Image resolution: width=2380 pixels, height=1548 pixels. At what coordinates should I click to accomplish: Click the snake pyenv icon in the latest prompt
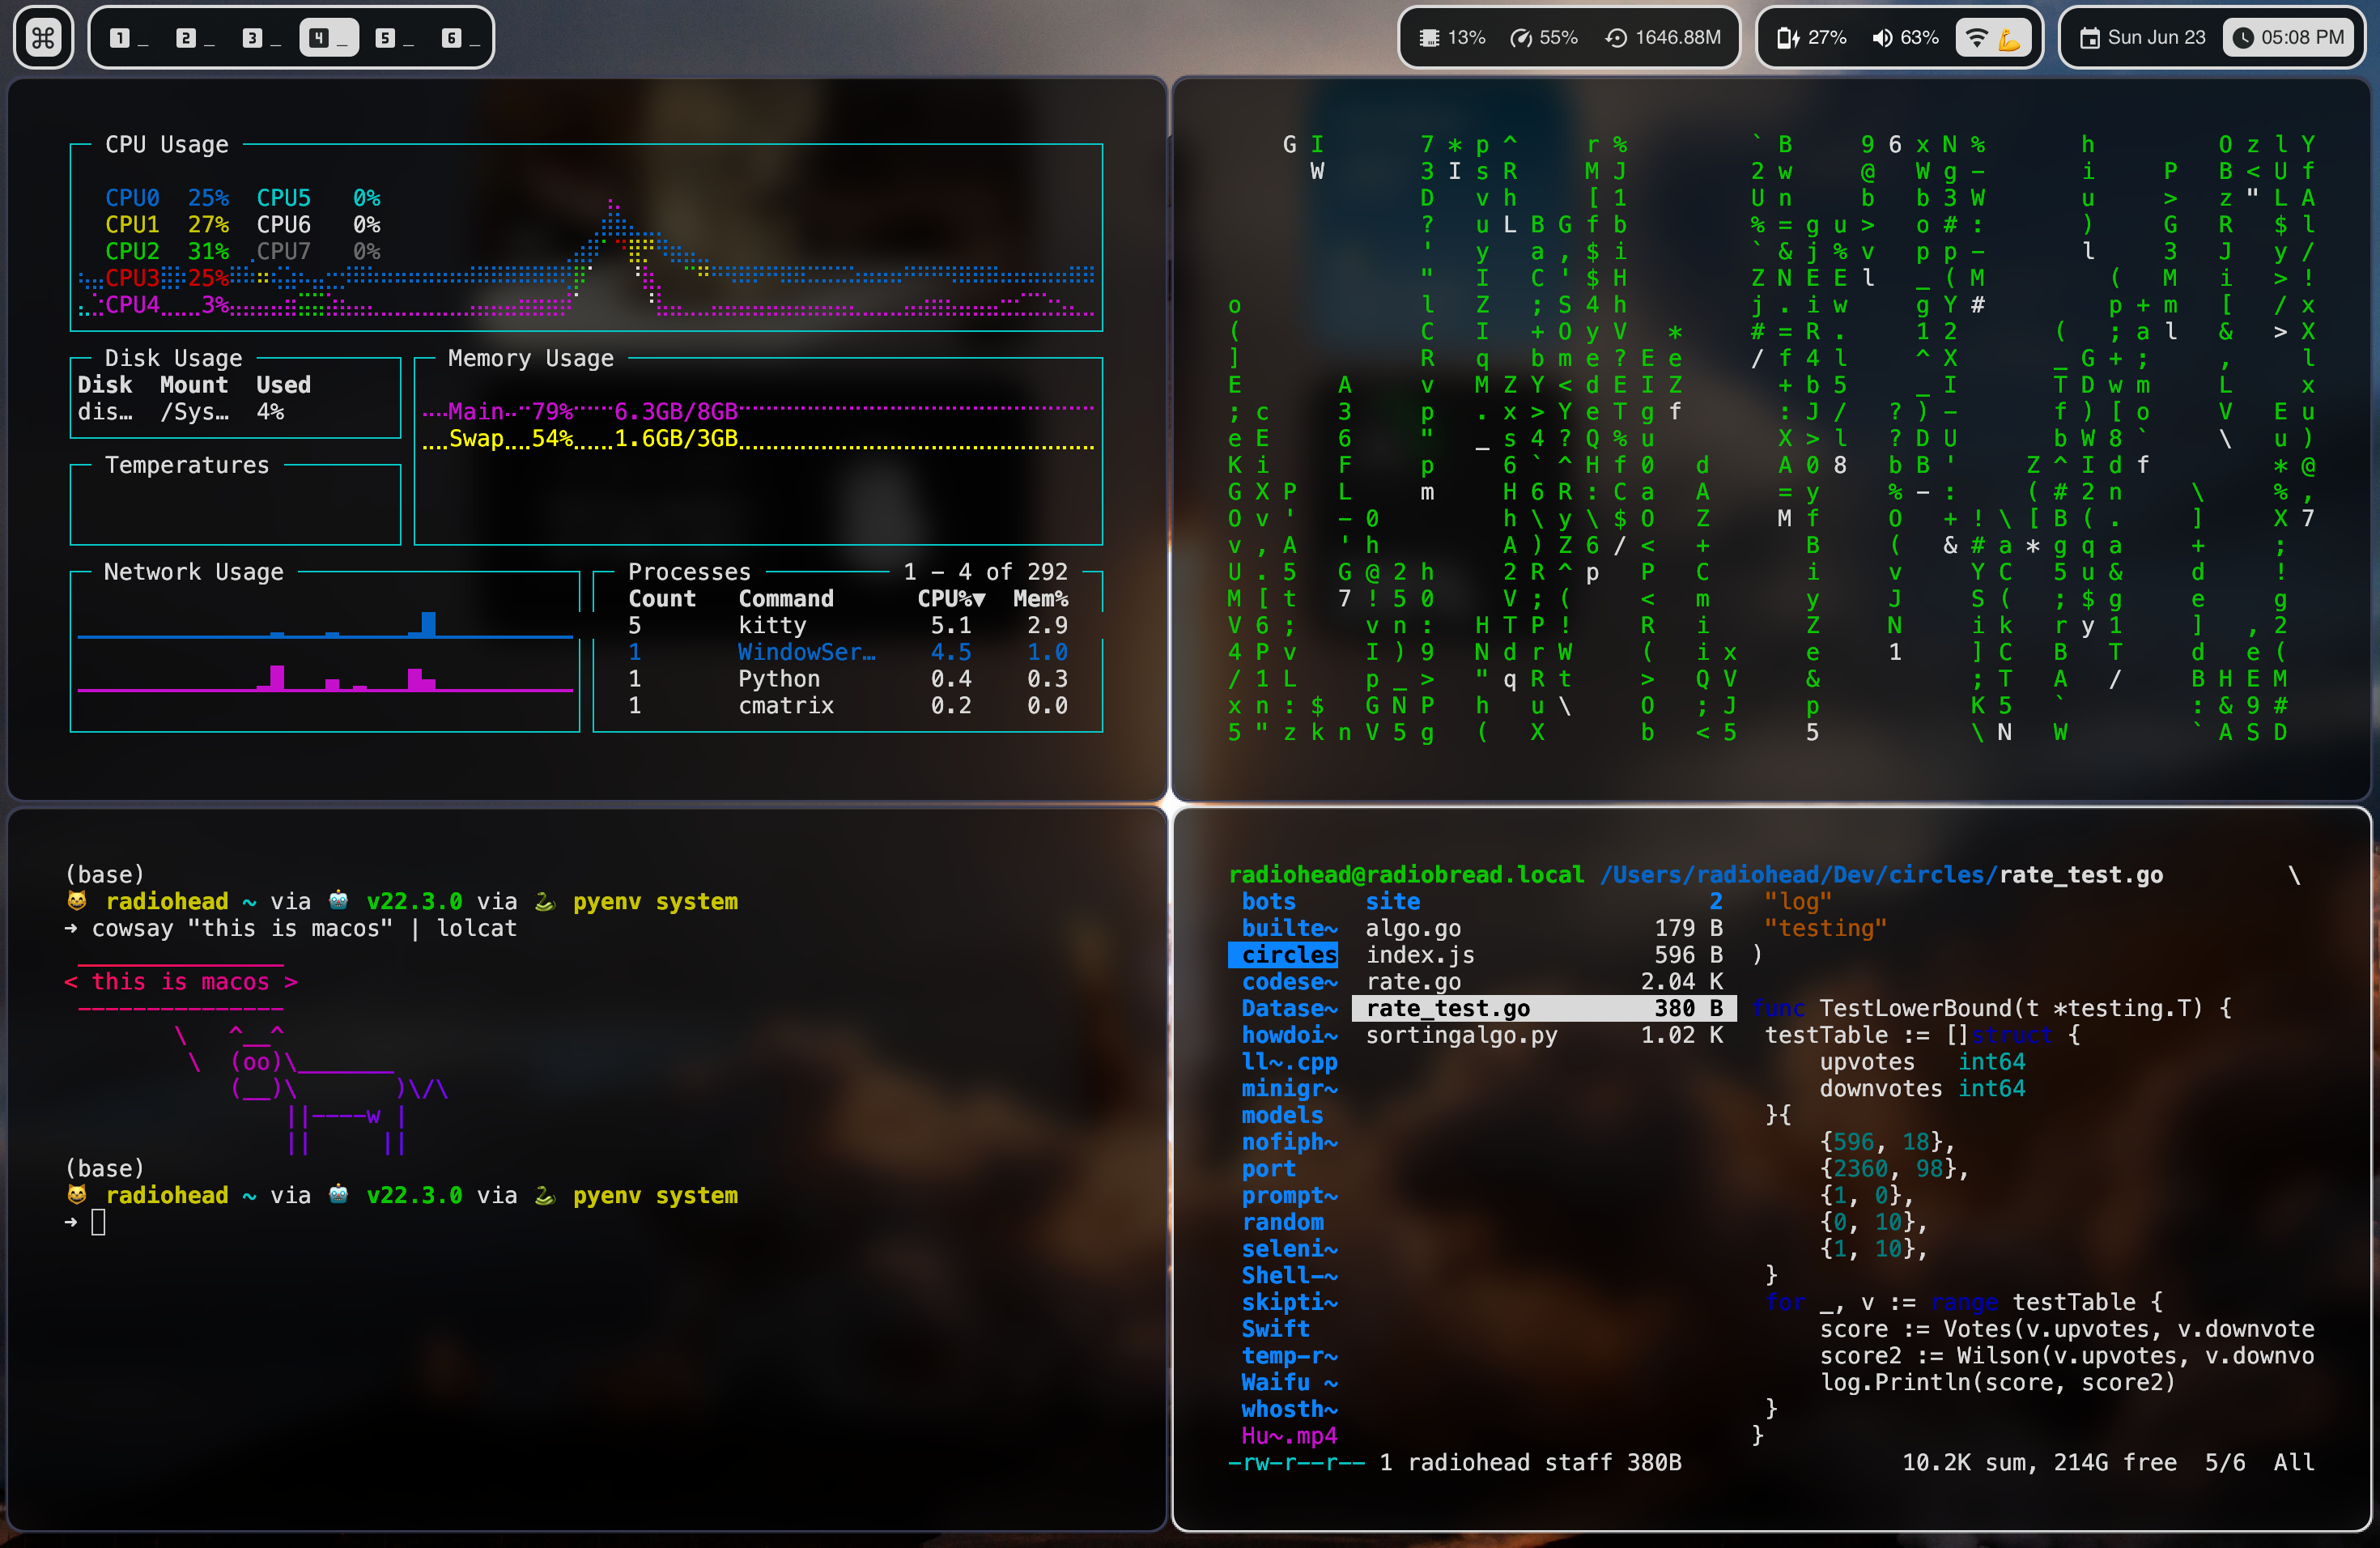[545, 1194]
